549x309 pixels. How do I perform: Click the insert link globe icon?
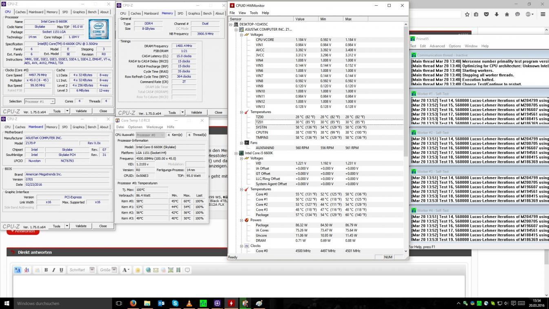(148, 270)
